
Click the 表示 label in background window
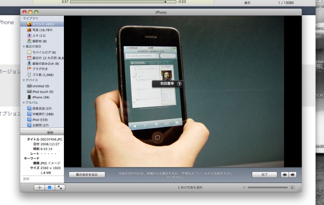tap(247, 3)
